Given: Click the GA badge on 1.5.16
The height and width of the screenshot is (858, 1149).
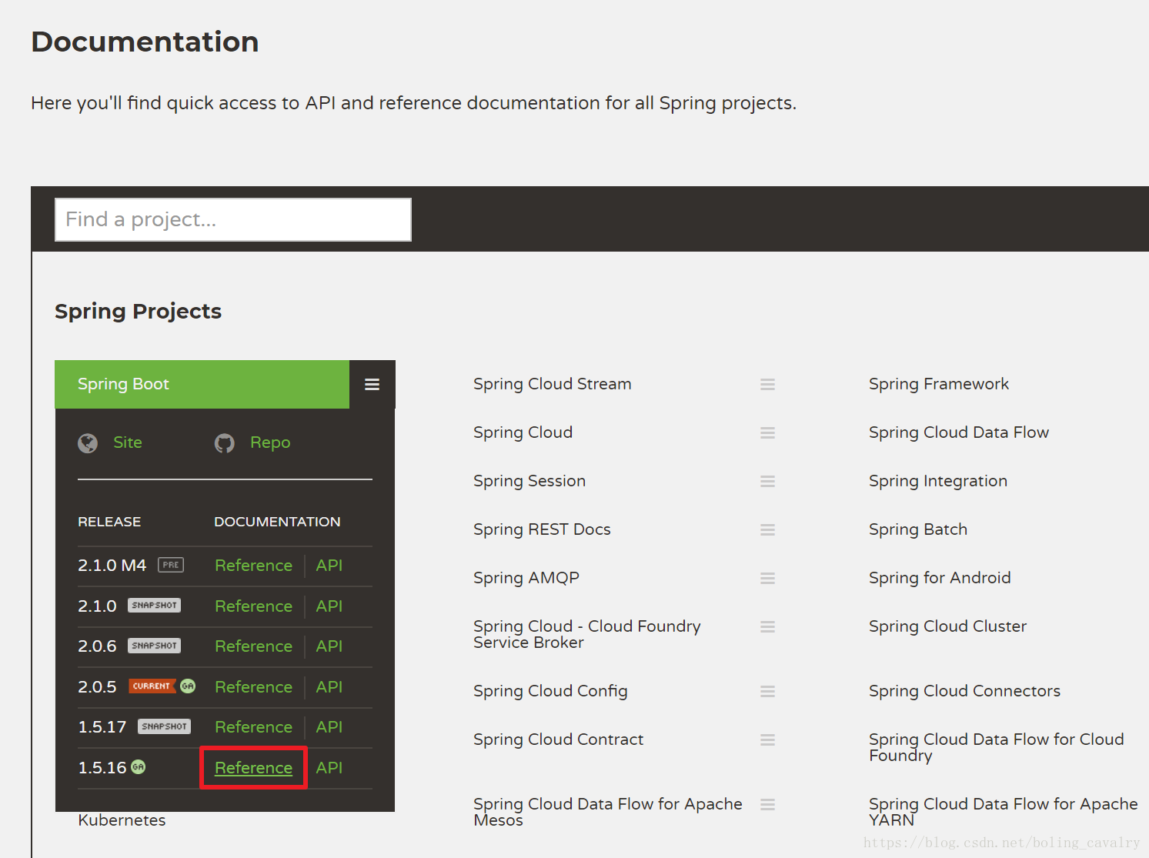Looking at the screenshot, I should point(138,767).
